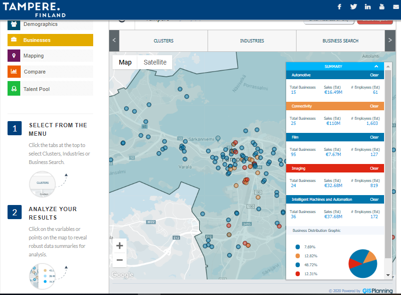The image size is (401, 295).
Task: Go to previous tabs with left arrow
Action: click(114, 41)
